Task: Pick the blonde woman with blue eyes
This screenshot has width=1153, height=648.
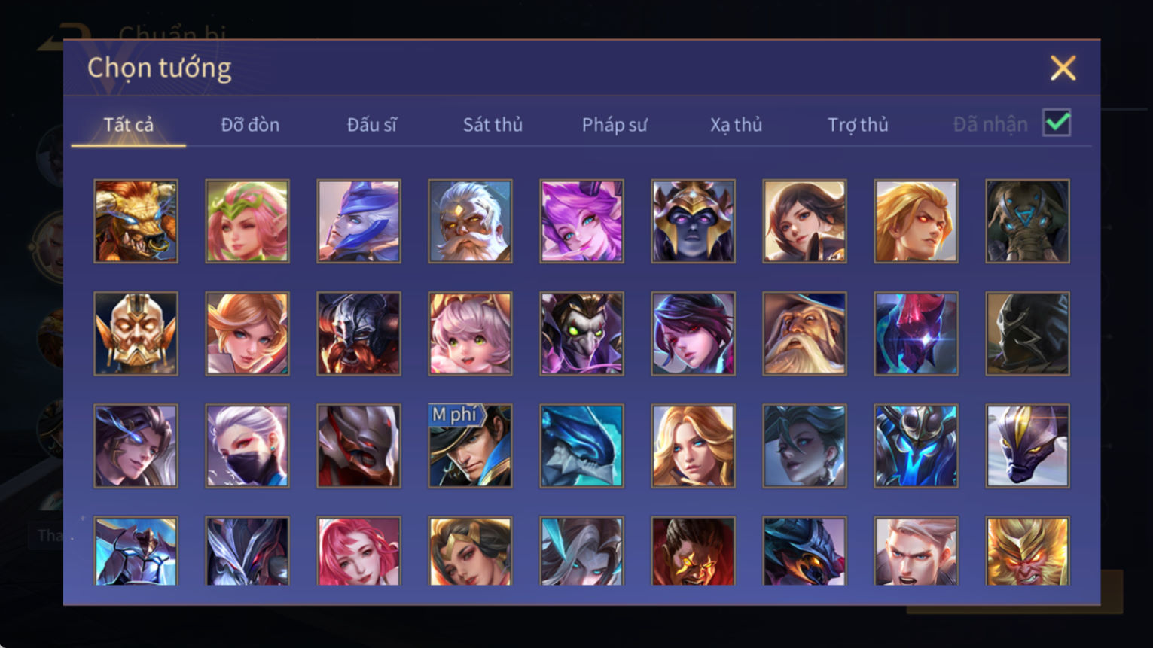Action: click(x=693, y=446)
